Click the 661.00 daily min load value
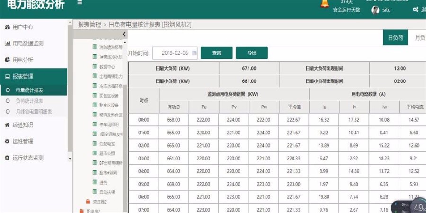Image resolution: width=426 pixels, height=213 pixels. [249, 81]
